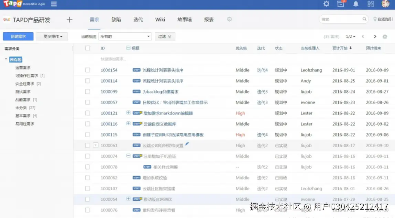Screen dimensions: 395x218
Task: Switch to the 报表 tab
Action: [x=209, y=20]
